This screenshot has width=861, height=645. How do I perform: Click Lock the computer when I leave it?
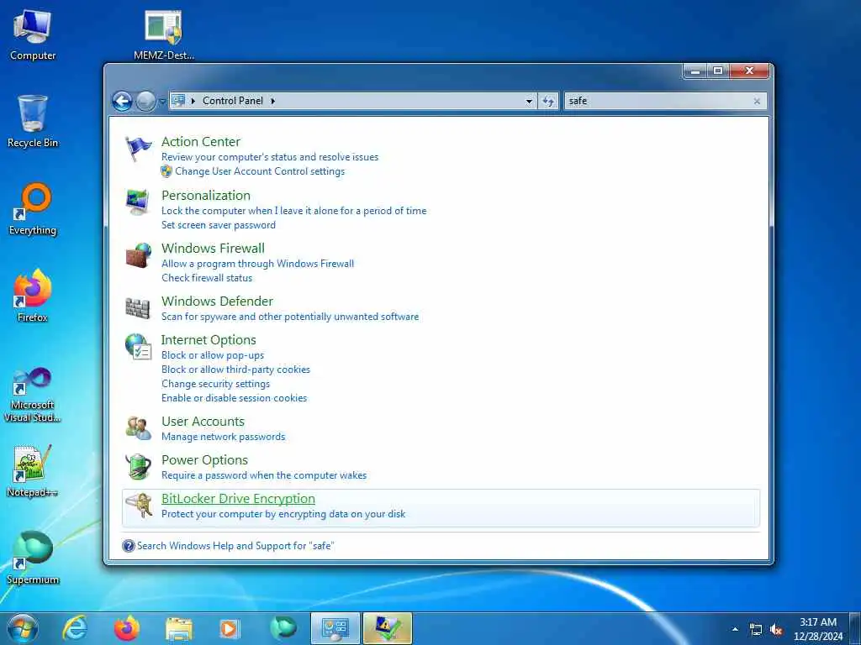coord(293,211)
